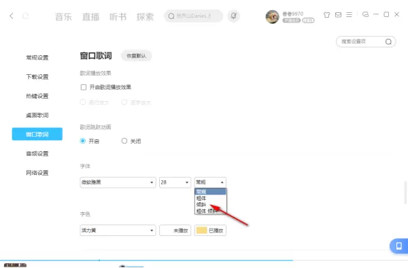Open 常规设置 in settings sidebar

tap(37, 58)
